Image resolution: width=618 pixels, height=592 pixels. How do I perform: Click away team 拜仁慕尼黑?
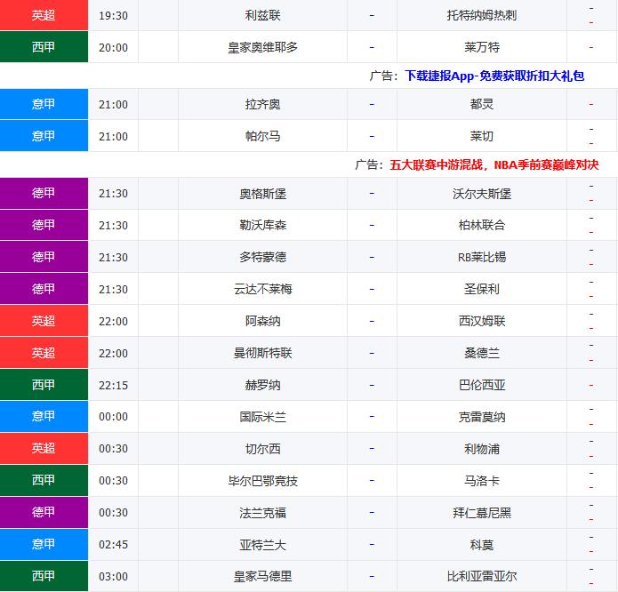(x=482, y=513)
